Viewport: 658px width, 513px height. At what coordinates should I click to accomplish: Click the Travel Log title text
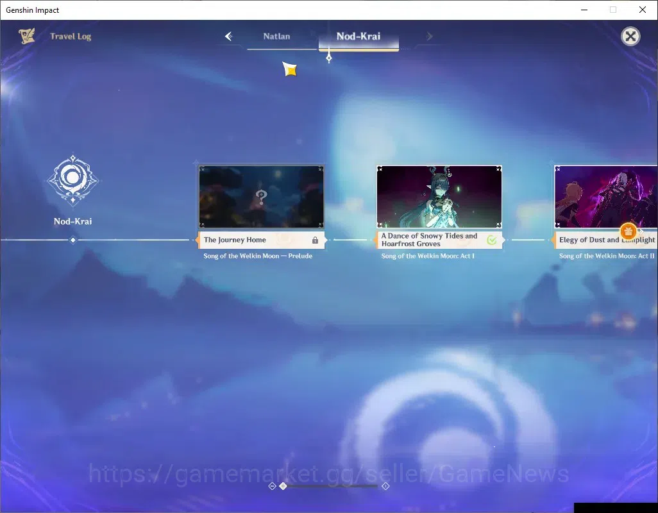click(x=71, y=37)
